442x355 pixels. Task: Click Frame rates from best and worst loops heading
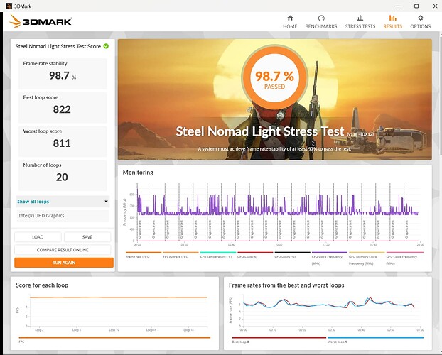(x=286, y=285)
